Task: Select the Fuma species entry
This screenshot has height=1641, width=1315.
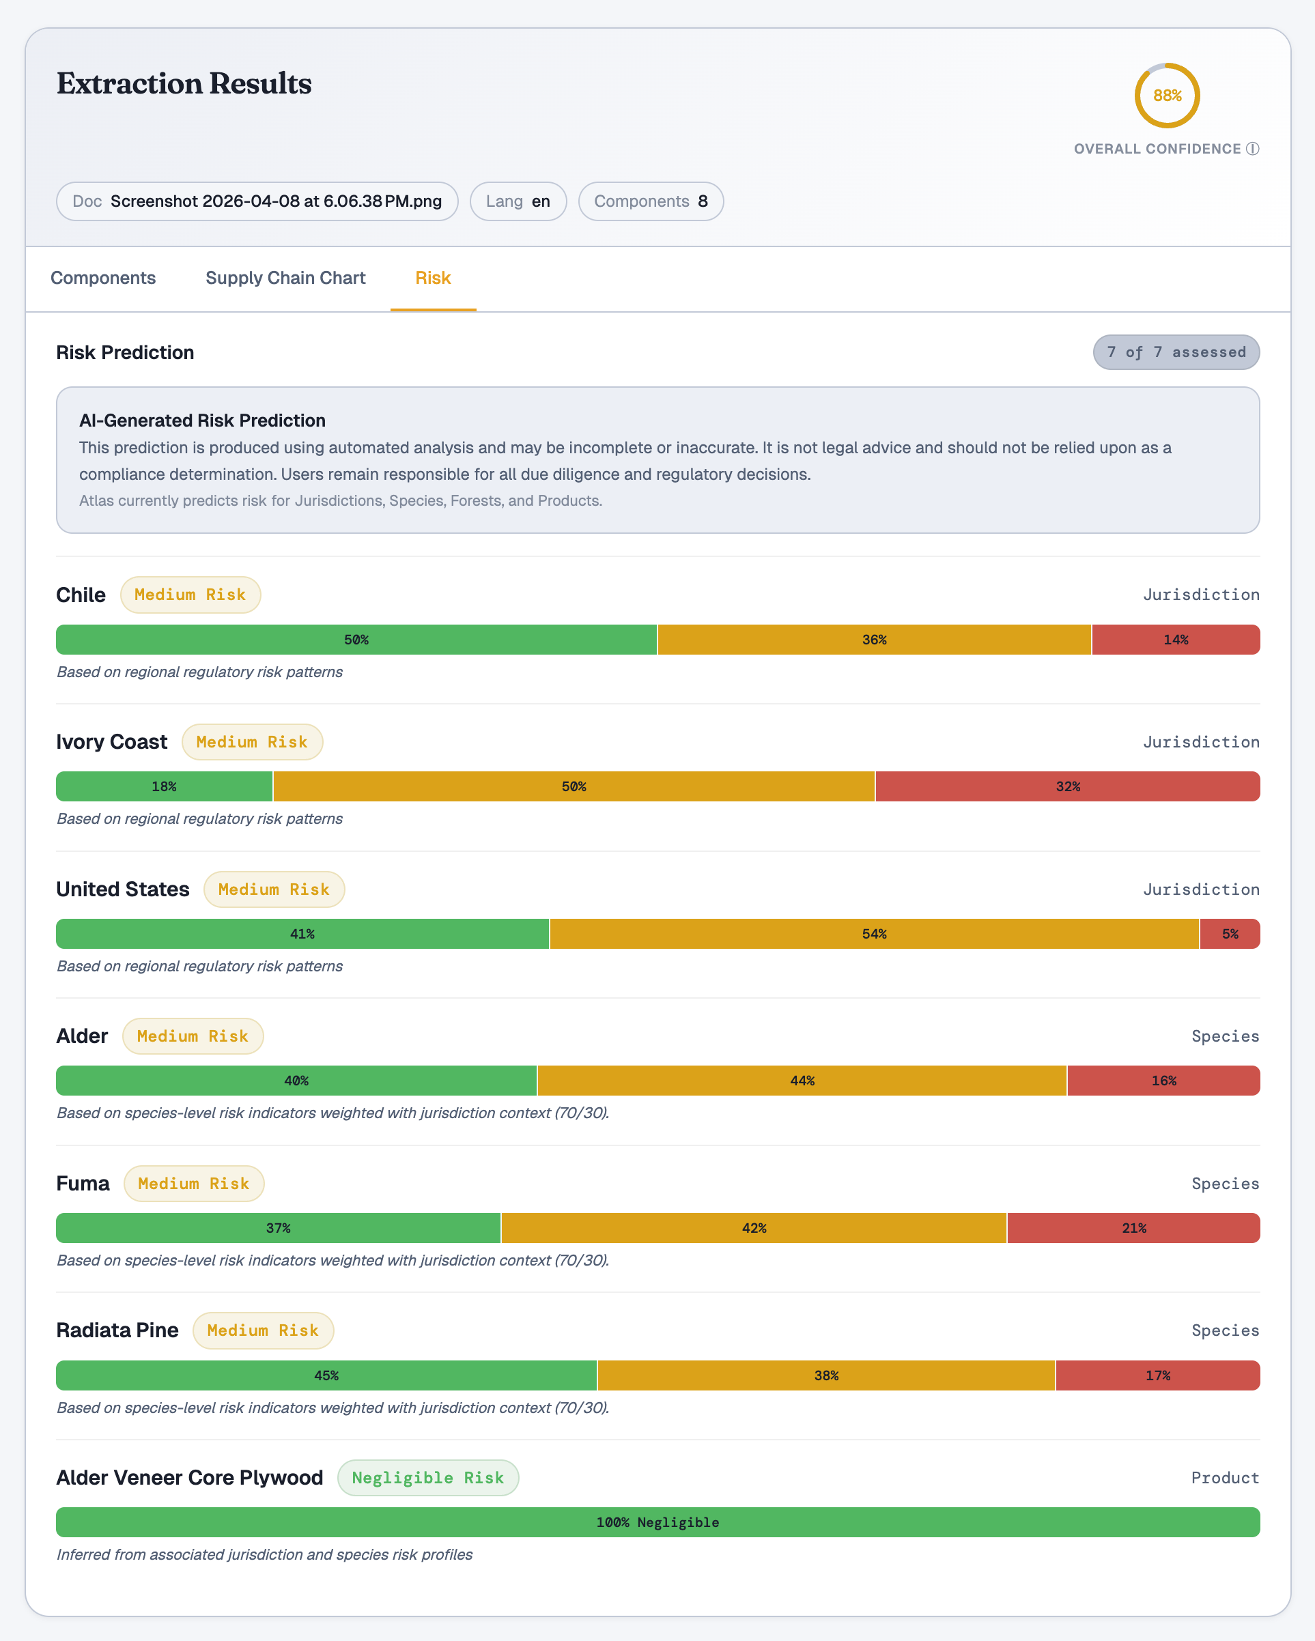Action: click(x=82, y=1184)
